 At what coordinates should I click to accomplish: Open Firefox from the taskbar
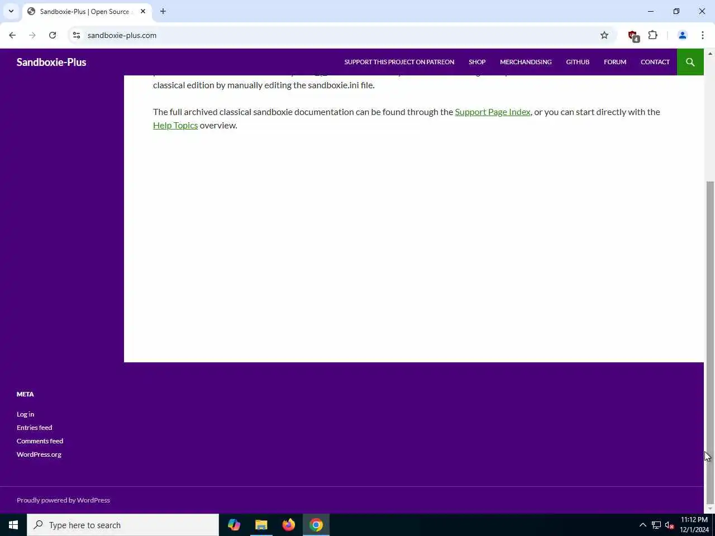pyautogui.click(x=289, y=525)
